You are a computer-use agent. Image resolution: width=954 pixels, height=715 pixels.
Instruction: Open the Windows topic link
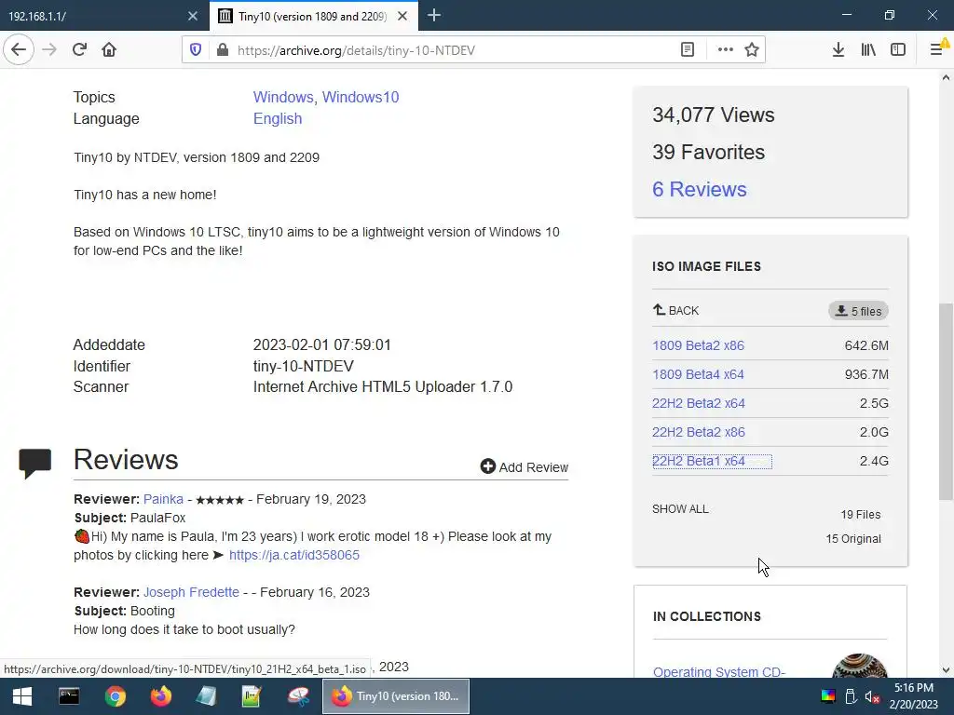coord(283,97)
